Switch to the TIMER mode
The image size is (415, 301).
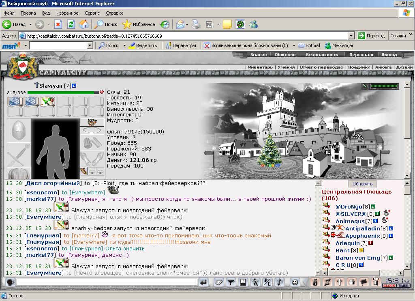click(x=403, y=286)
